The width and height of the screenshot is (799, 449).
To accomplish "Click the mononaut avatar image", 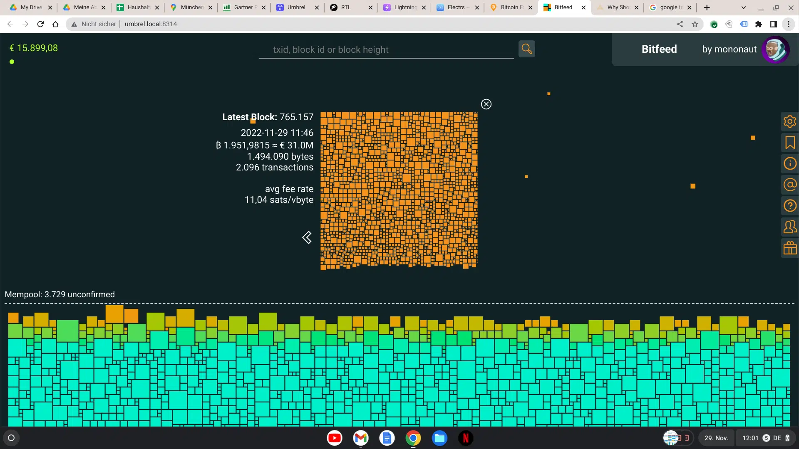I will 775,50.
